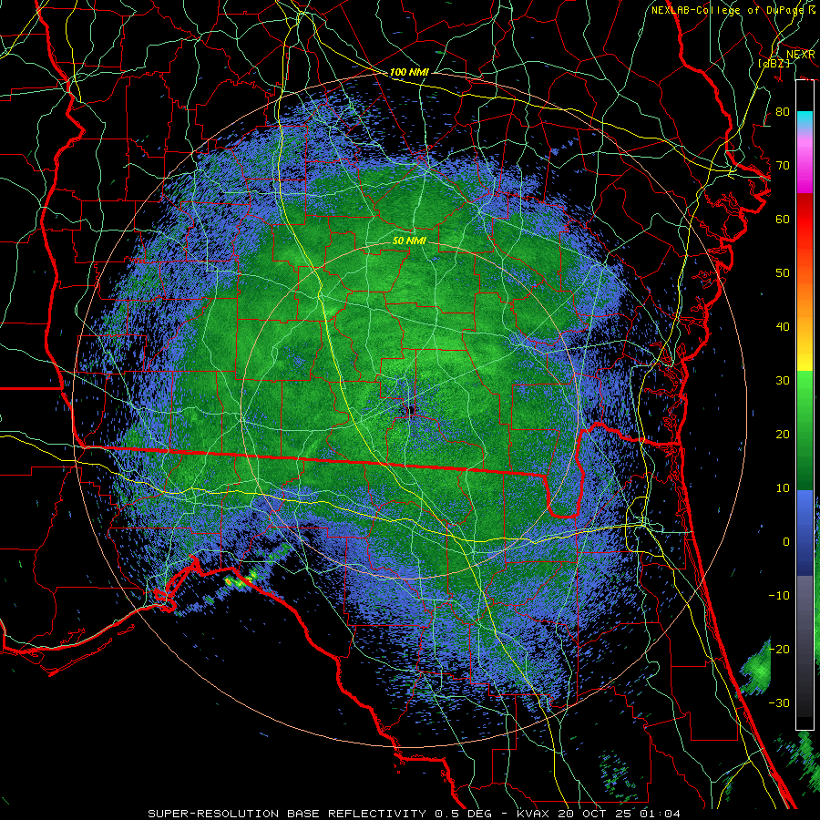The width and height of the screenshot is (820, 820).
Task: Click the Super-Resolution Base Reflectivity caption at bottom
Action: pos(414,814)
